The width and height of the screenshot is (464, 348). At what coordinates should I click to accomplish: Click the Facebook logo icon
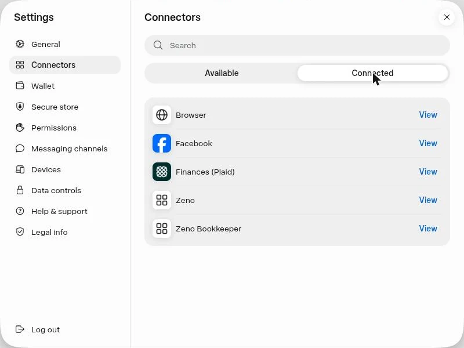click(162, 143)
